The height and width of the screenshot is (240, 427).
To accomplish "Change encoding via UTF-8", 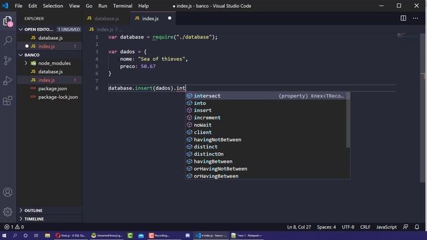I will 348,227.
